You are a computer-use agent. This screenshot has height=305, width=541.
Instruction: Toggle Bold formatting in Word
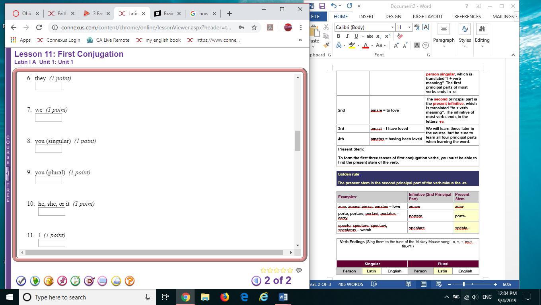pyautogui.click(x=339, y=36)
